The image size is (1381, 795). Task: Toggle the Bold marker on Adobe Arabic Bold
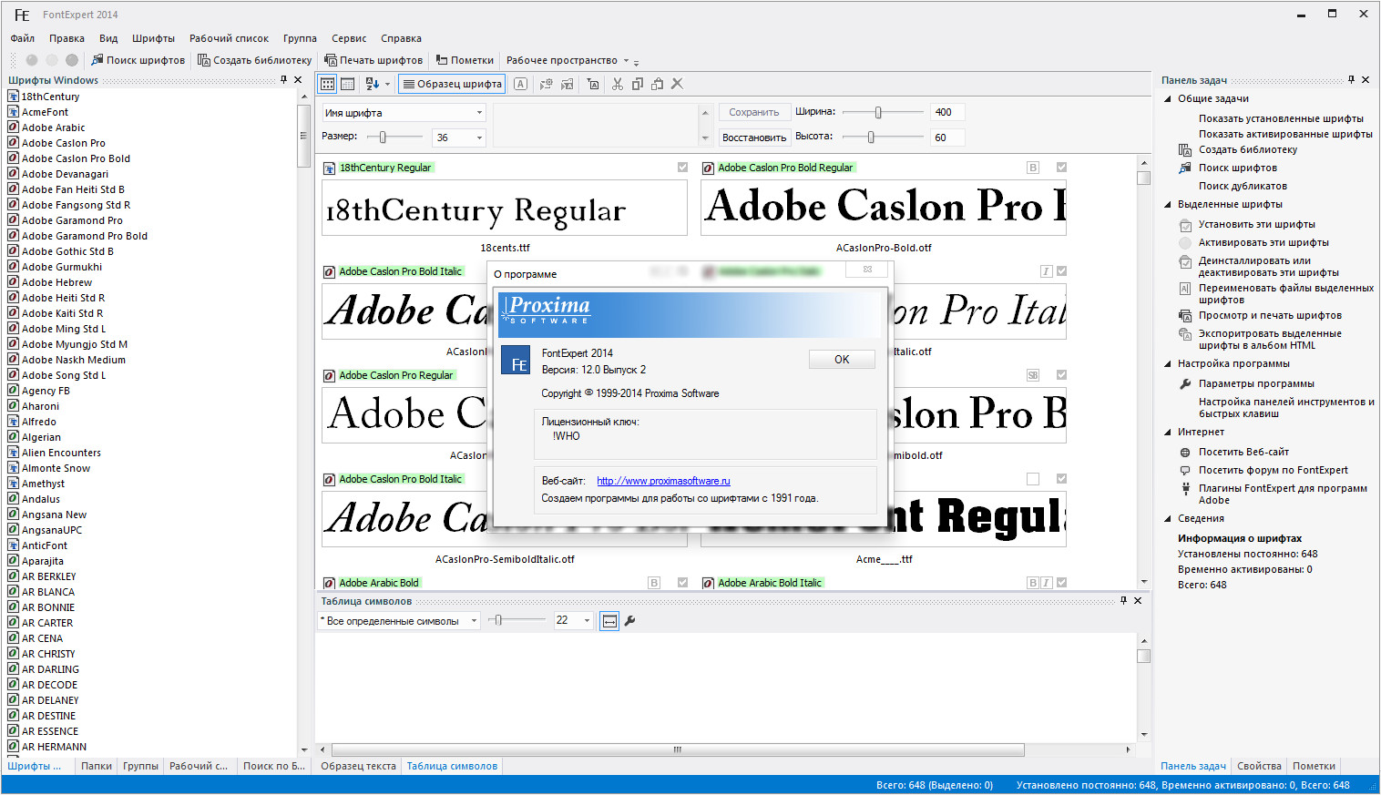click(x=654, y=583)
